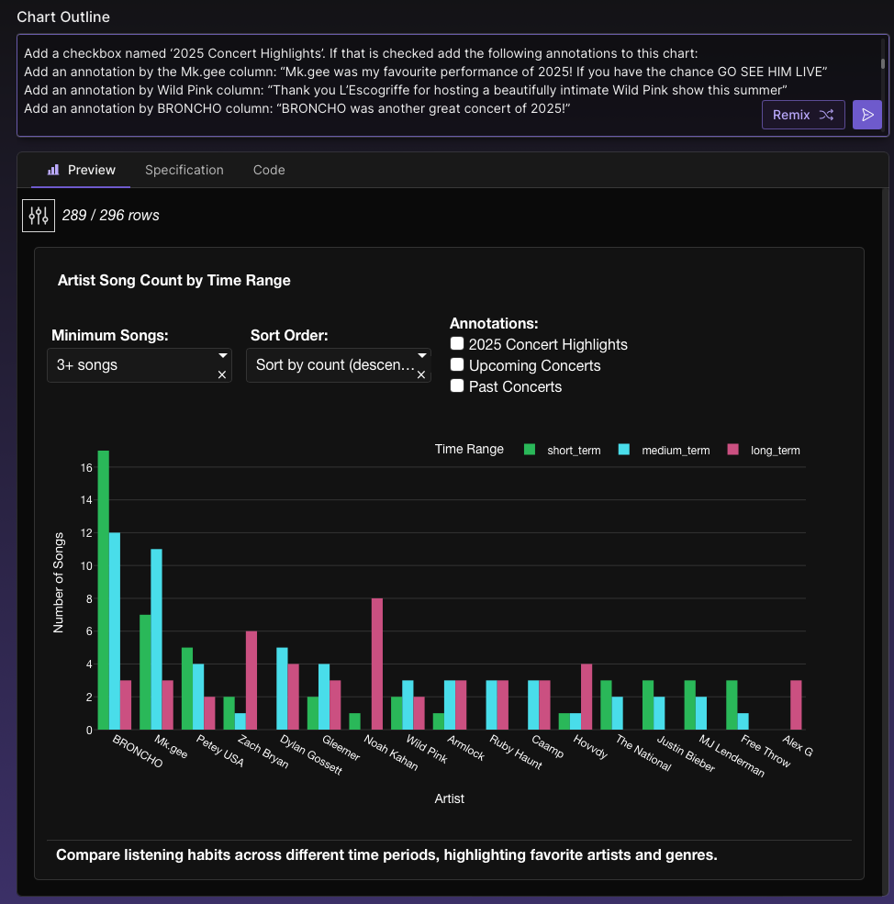Screen dimensions: 894x904
Task: Click the medium_term cyan legend swatch
Action: tap(623, 450)
